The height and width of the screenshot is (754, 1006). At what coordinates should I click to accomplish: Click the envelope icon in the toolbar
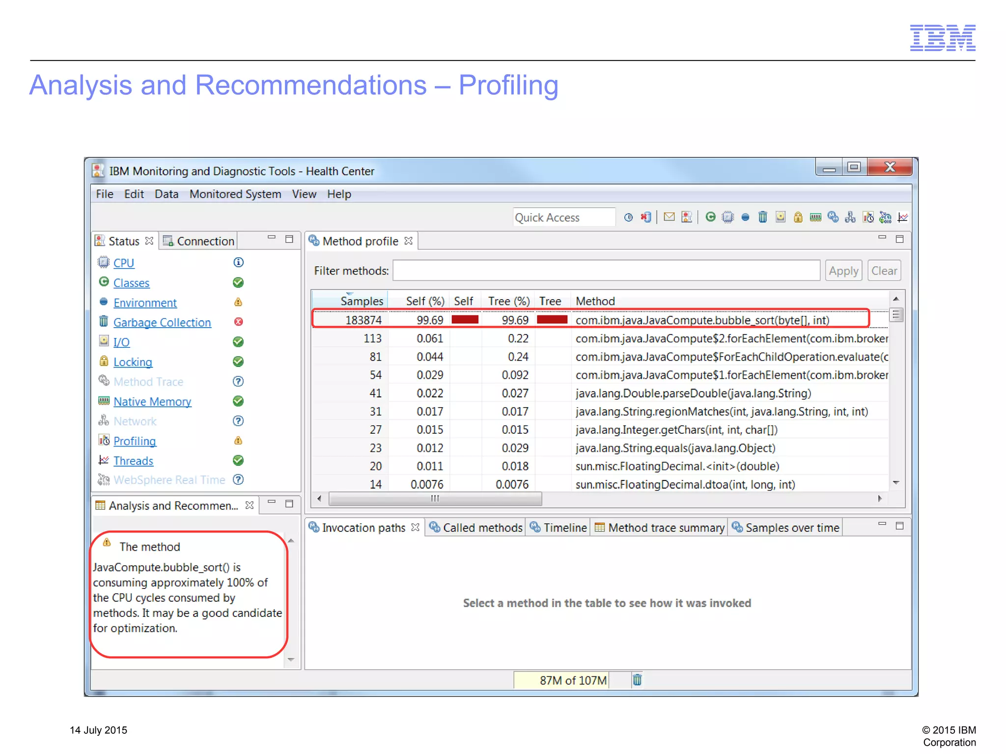pos(669,217)
